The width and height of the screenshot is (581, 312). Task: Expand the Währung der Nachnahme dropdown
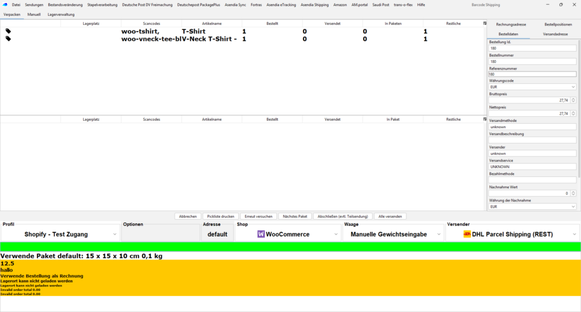coord(573,206)
